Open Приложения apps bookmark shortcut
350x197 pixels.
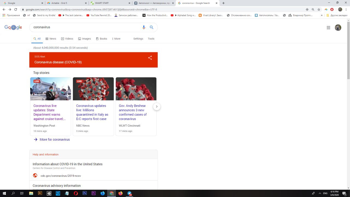[11, 15]
